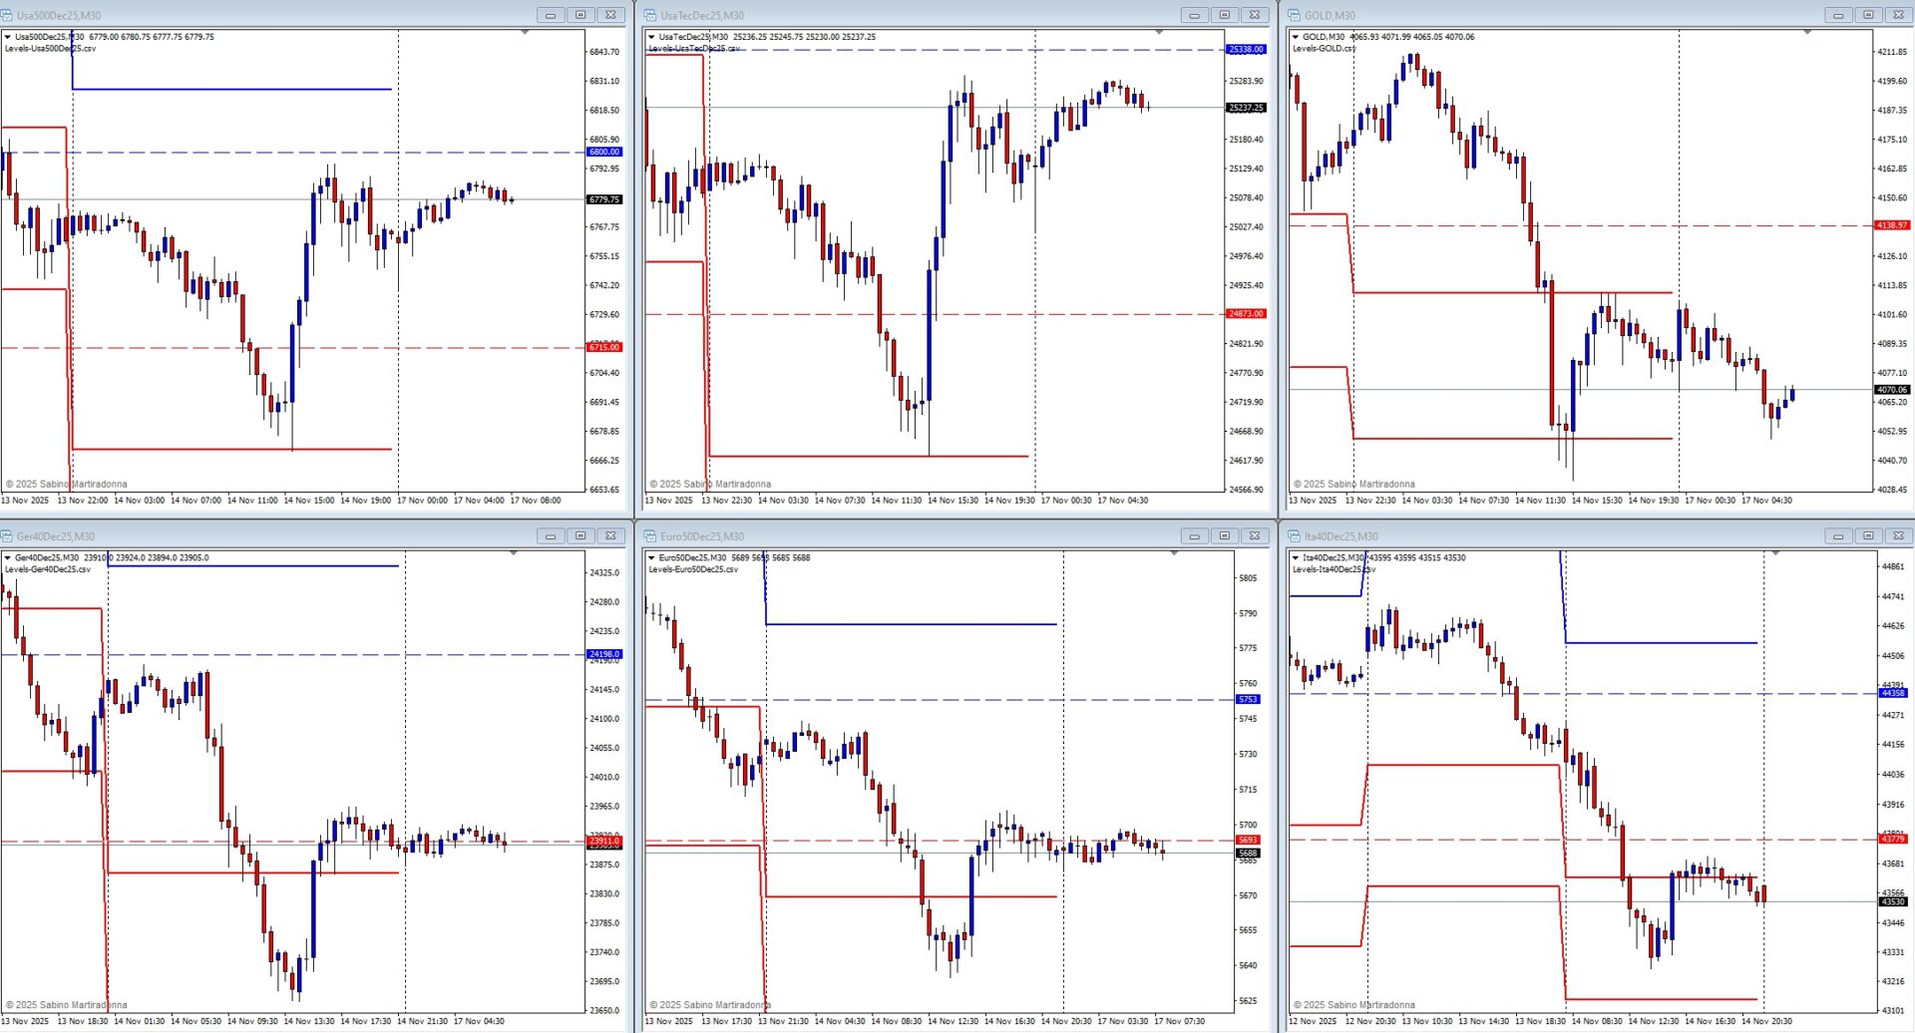Expand the Ita40Dec25 one-click trading arrow
The width and height of the screenshot is (1915, 1033).
coord(1297,558)
